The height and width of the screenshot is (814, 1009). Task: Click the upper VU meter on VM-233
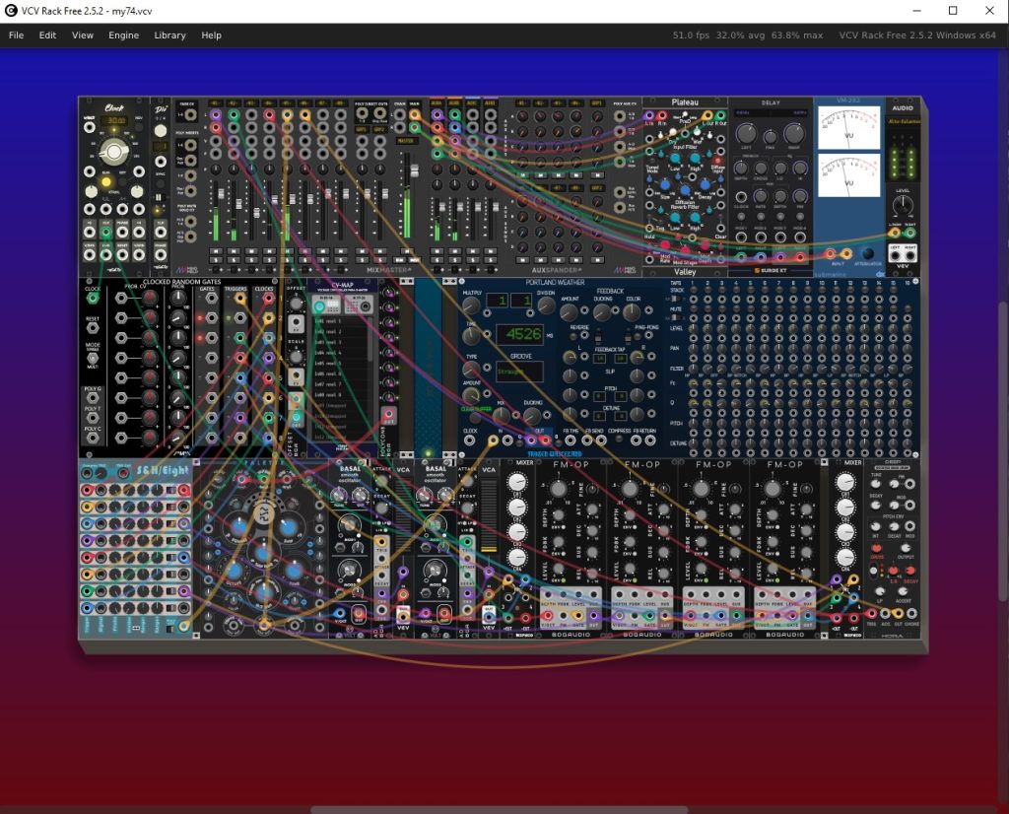[x=848, y=128]
